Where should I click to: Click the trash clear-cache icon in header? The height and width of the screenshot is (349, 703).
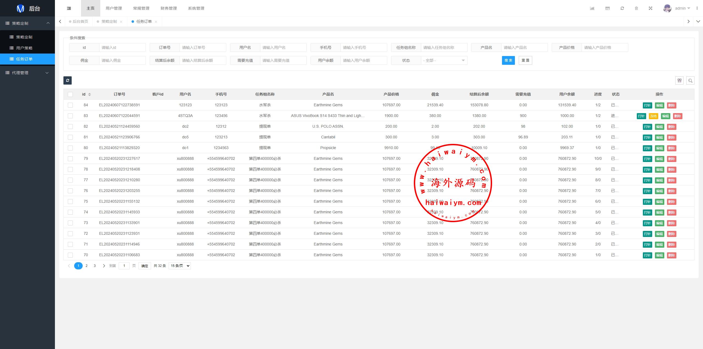tap(636, 8)
